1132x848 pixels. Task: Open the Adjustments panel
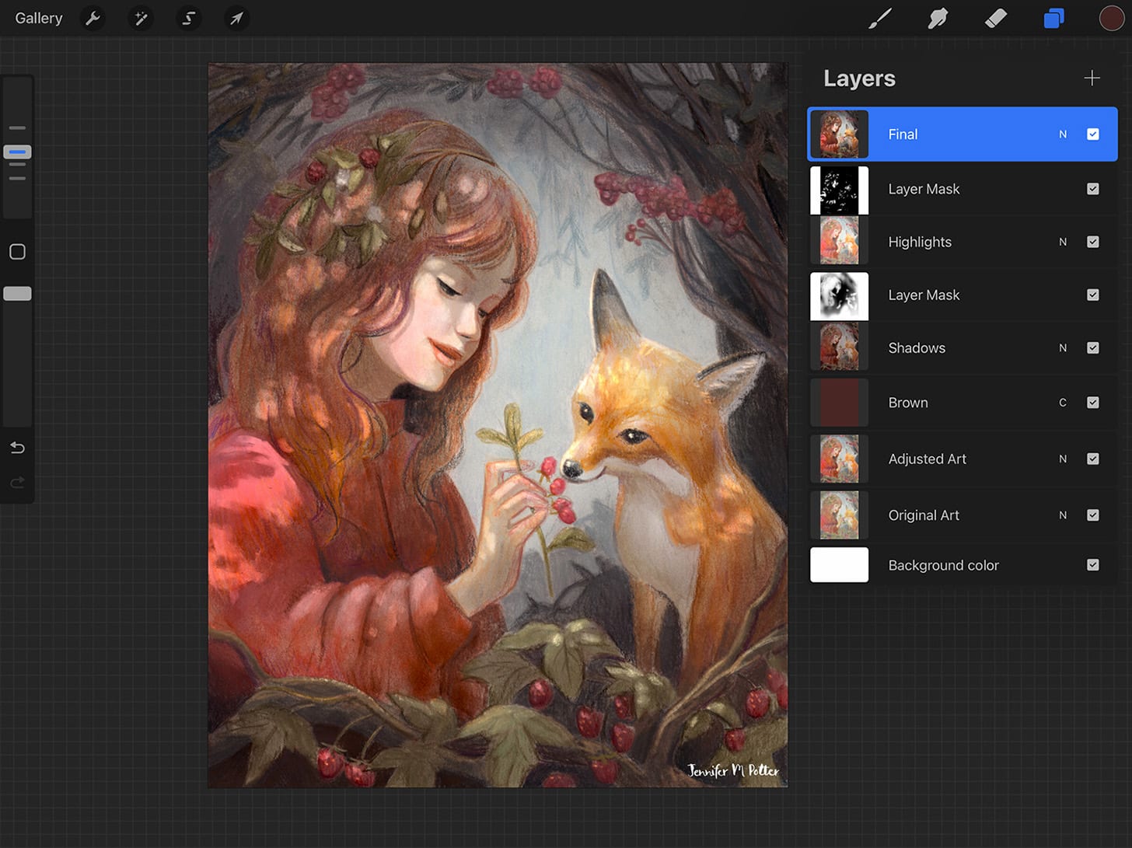click(x=141, y=18)
